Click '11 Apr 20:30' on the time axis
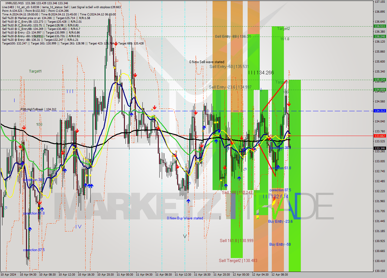 point(222,275)
